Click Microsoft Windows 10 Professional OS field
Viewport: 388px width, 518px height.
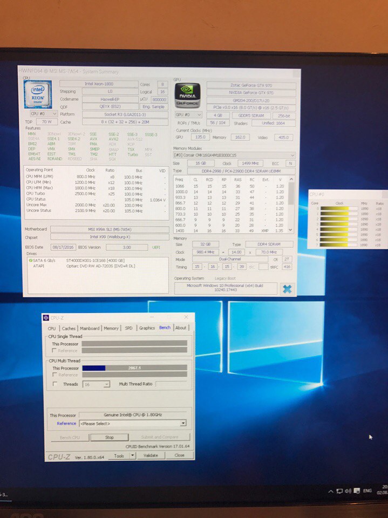(226, 288)
